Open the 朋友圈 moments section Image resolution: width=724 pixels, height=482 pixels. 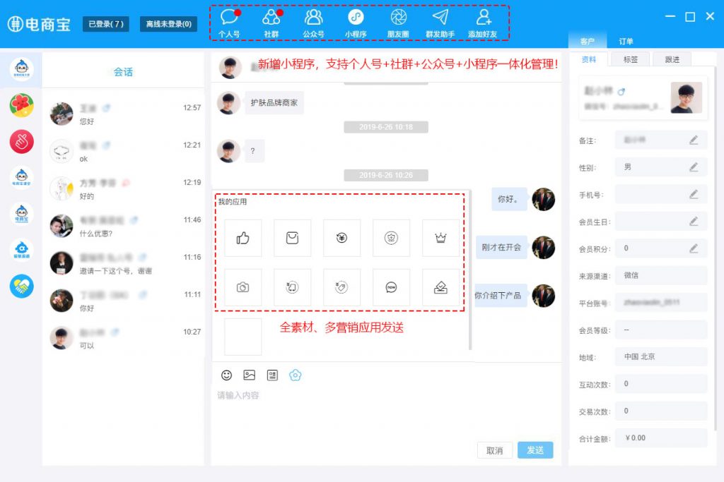click(398, 23)
